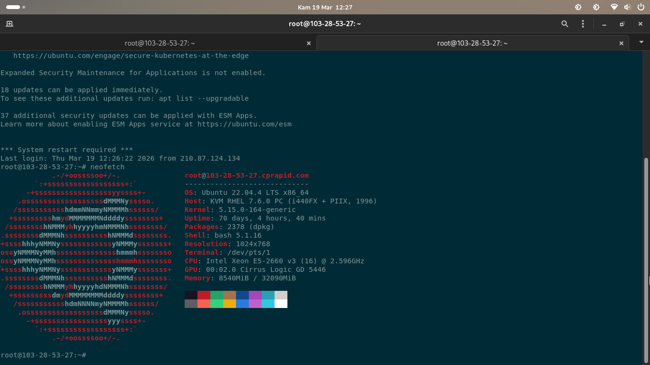Screen dimensions: 650x365
Task: Click the 'Shell: bash 5.1.16' line
Action: tap(223, 235)
